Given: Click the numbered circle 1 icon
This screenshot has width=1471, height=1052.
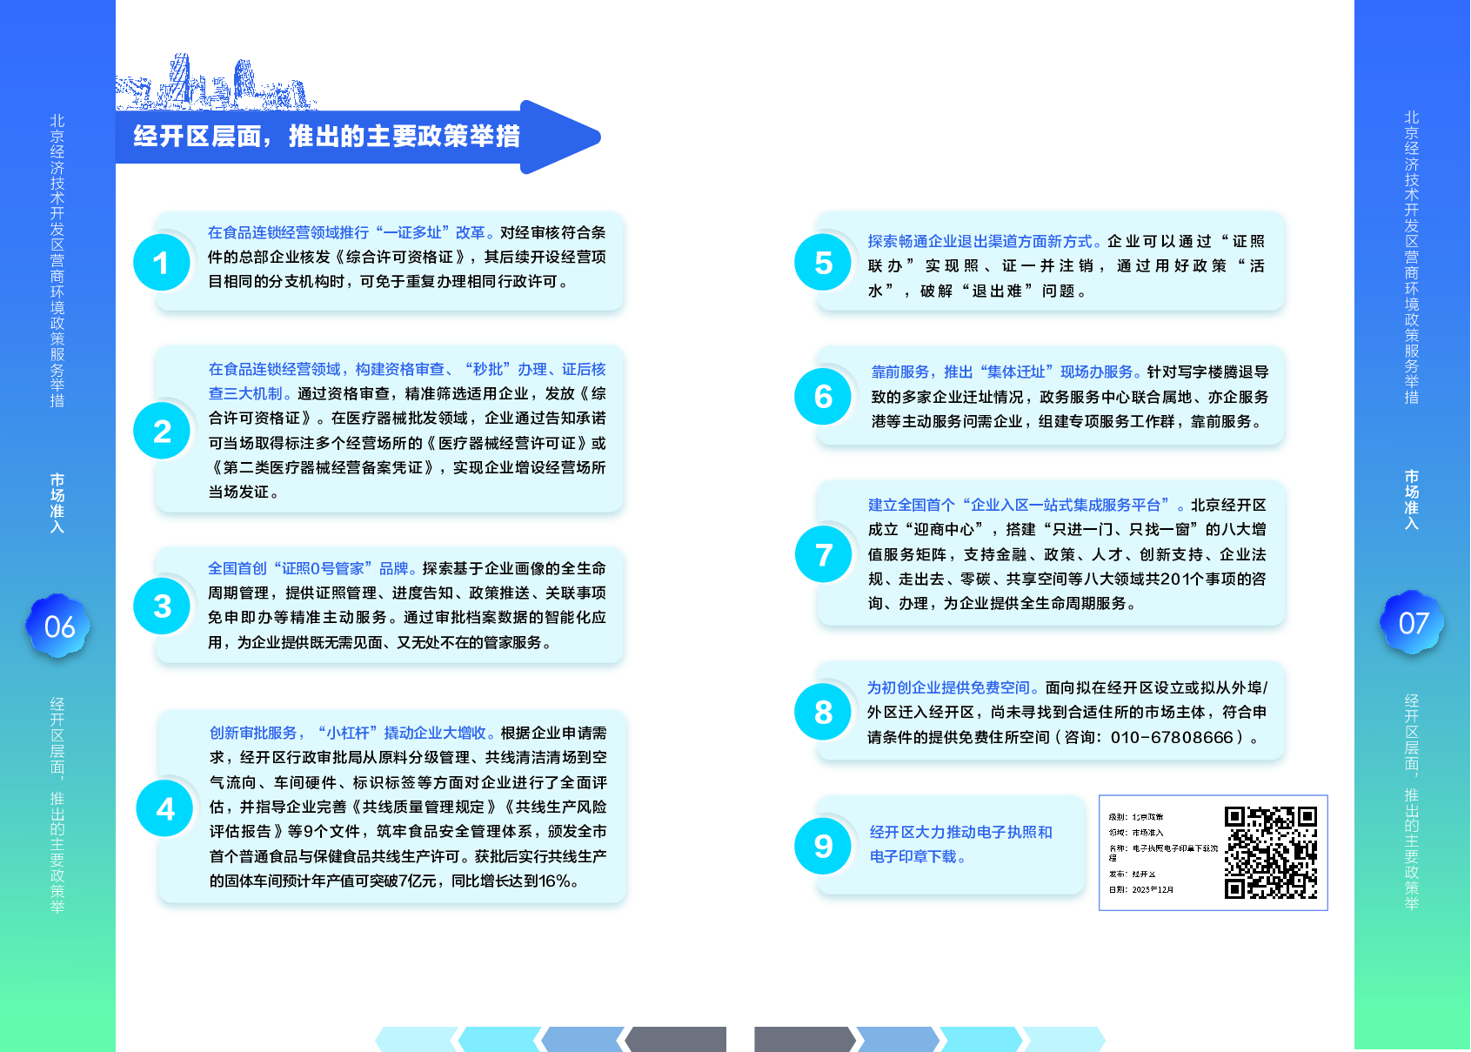Looking at the screenshot, I should (x=161, y=263).
